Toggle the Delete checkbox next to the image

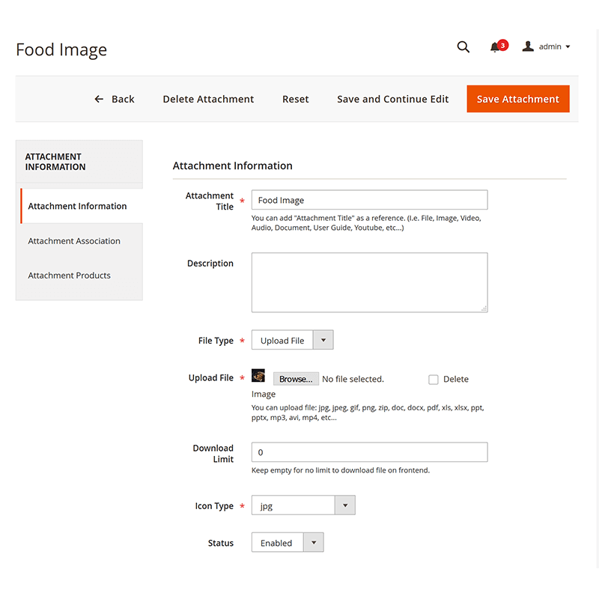pos(434,379)
